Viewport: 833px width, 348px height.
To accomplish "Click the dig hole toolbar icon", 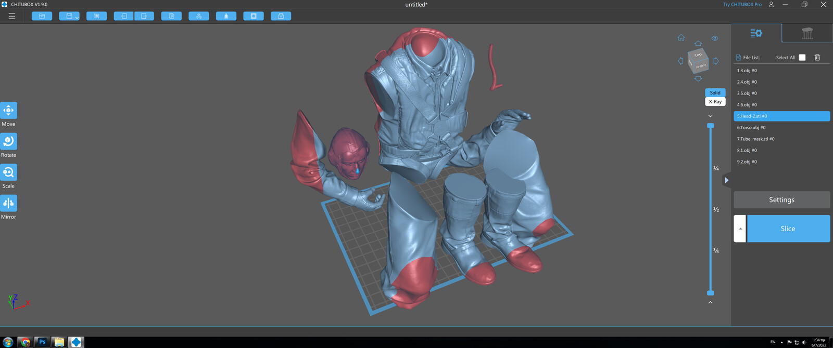I will (254, 16).
